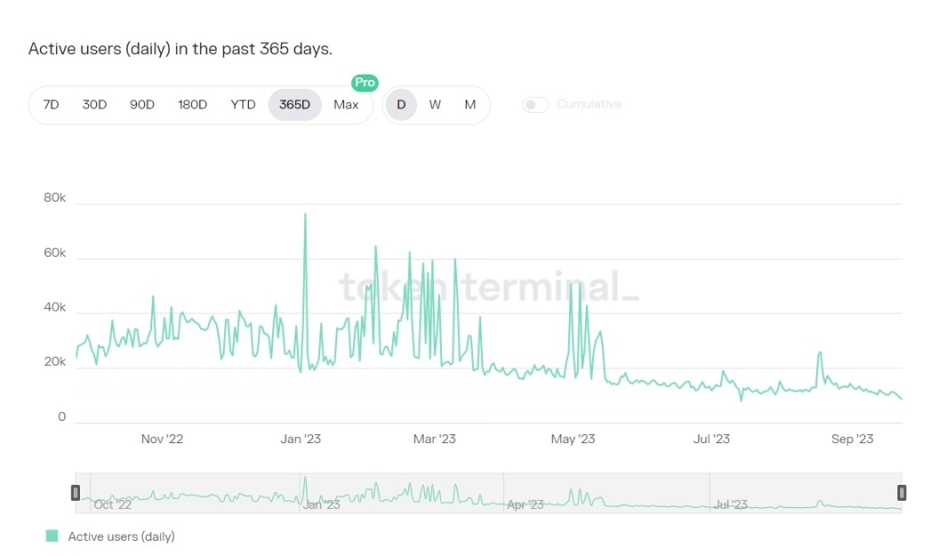Select the YTD time range

tap(242, 104)
